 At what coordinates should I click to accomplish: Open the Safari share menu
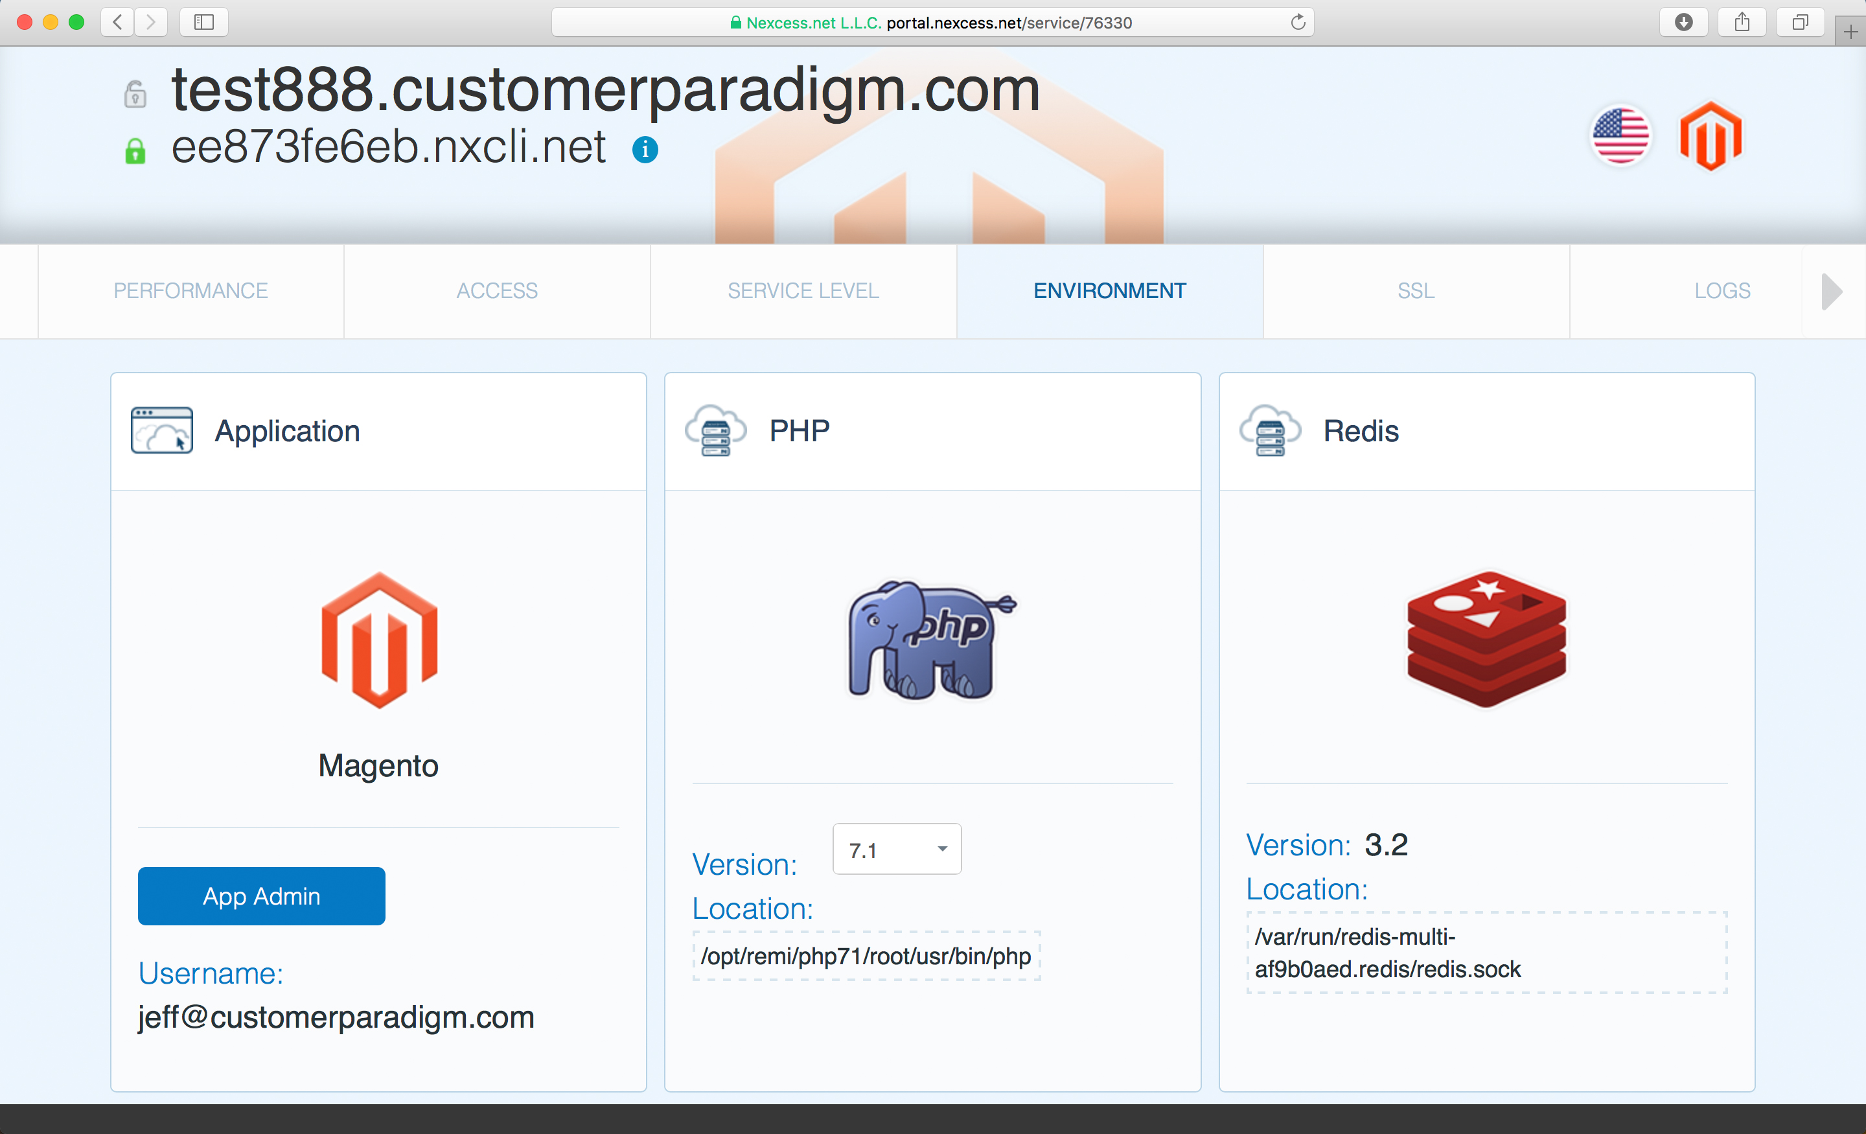[x=1742, y=22]
